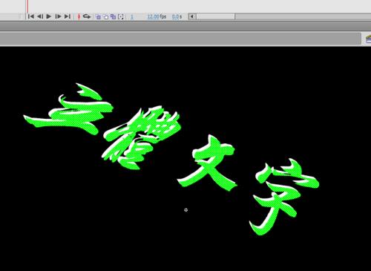The height and width of the screenshot is (271, 371).
Task: Go to the last frame
Action: click(x=68, y=16)
